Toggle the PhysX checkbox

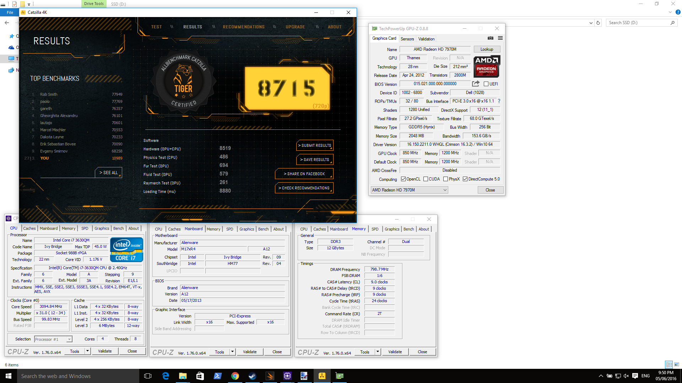tap(445, 179)
